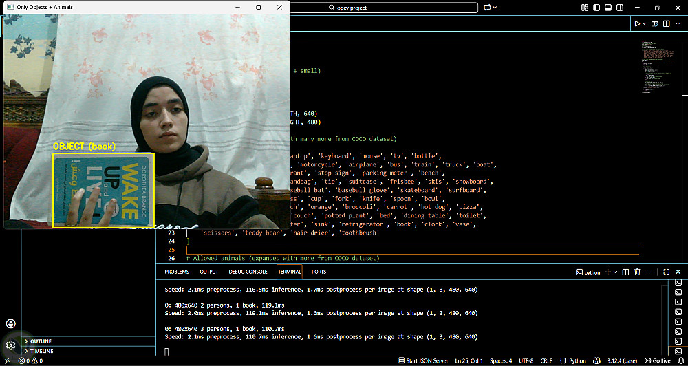Click the code minimap in the editor
The height and width of the screenshot is (366, 688).
[658, 66]
